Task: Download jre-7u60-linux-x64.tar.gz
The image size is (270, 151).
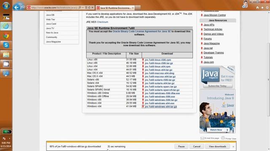Action: click(159, 70)
